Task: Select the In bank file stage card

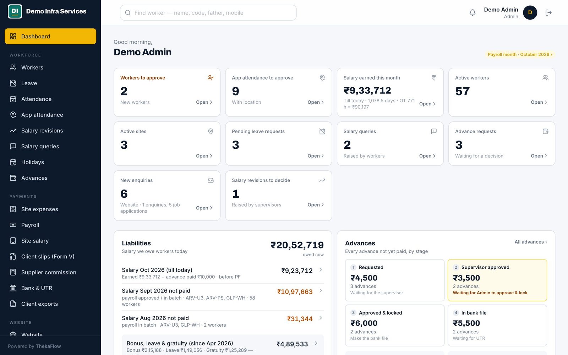Action: (x=497, y=326)
